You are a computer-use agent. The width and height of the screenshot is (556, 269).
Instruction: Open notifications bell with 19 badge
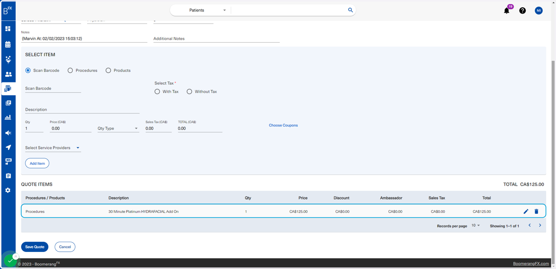point(507,10)
